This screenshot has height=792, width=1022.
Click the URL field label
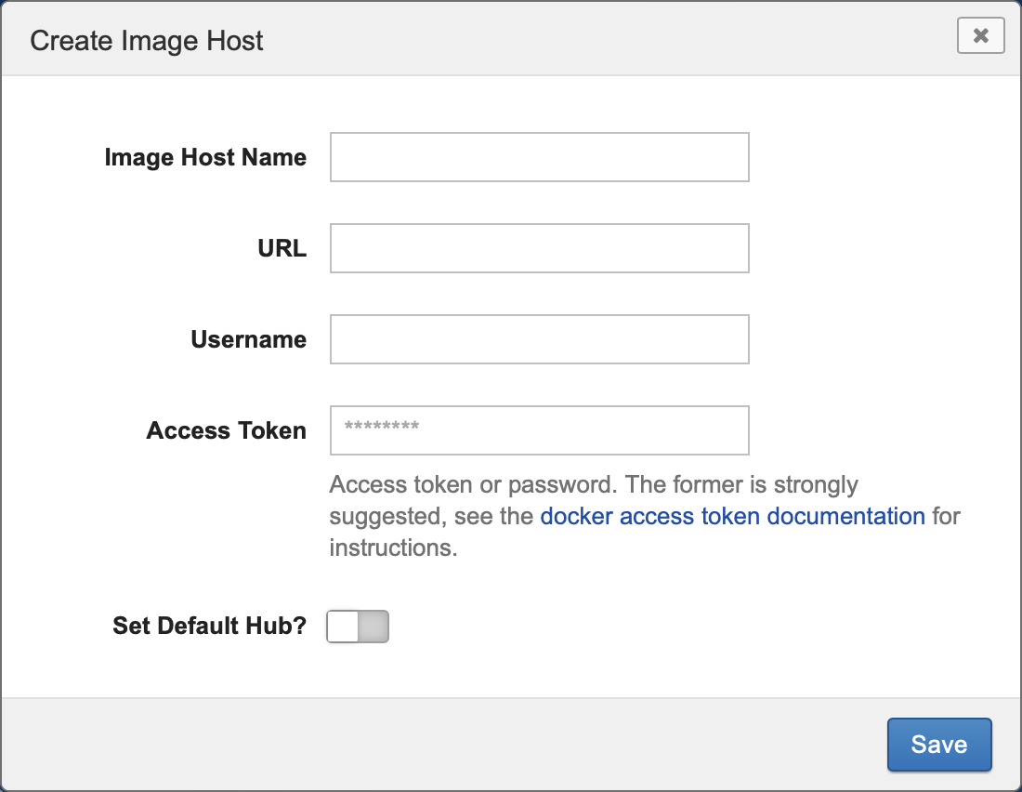click(x=282, y=248)
